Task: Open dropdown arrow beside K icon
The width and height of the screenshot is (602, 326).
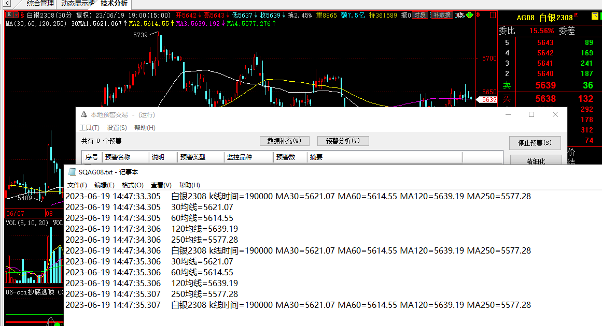Action: [16, 15]
